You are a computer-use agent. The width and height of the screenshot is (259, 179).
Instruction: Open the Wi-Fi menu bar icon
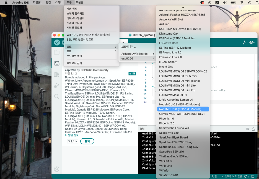tap(242, 2)
